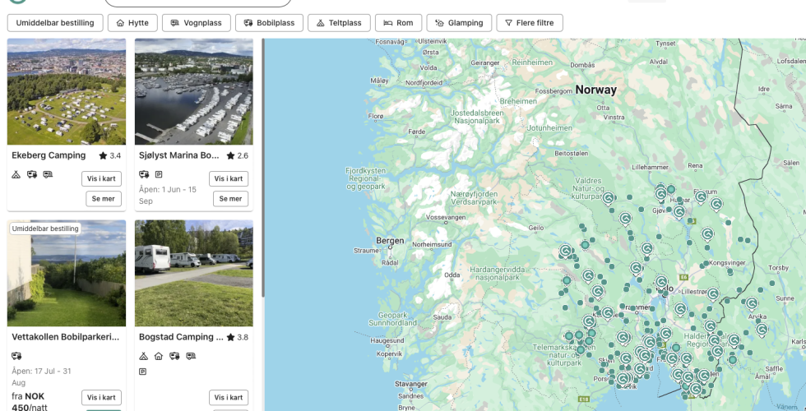Open Bogstad Camping photo thumbnail
Image resolution: width=806 pixels, height=411 pixels.
coord(193,273)
